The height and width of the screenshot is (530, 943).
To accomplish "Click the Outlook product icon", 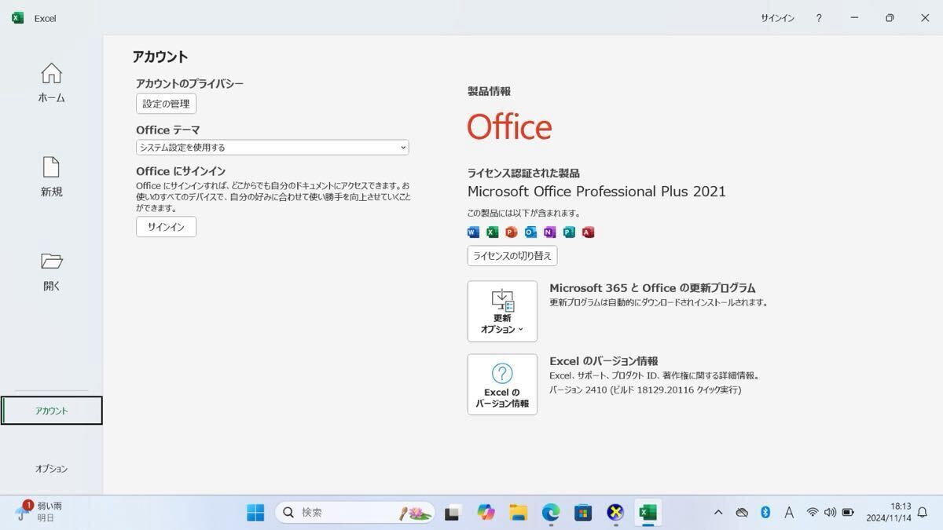I will click(x=530, y=232).
